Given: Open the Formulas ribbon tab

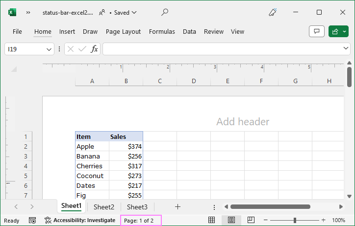Looking at the screenshot, I should coord(162,31).
